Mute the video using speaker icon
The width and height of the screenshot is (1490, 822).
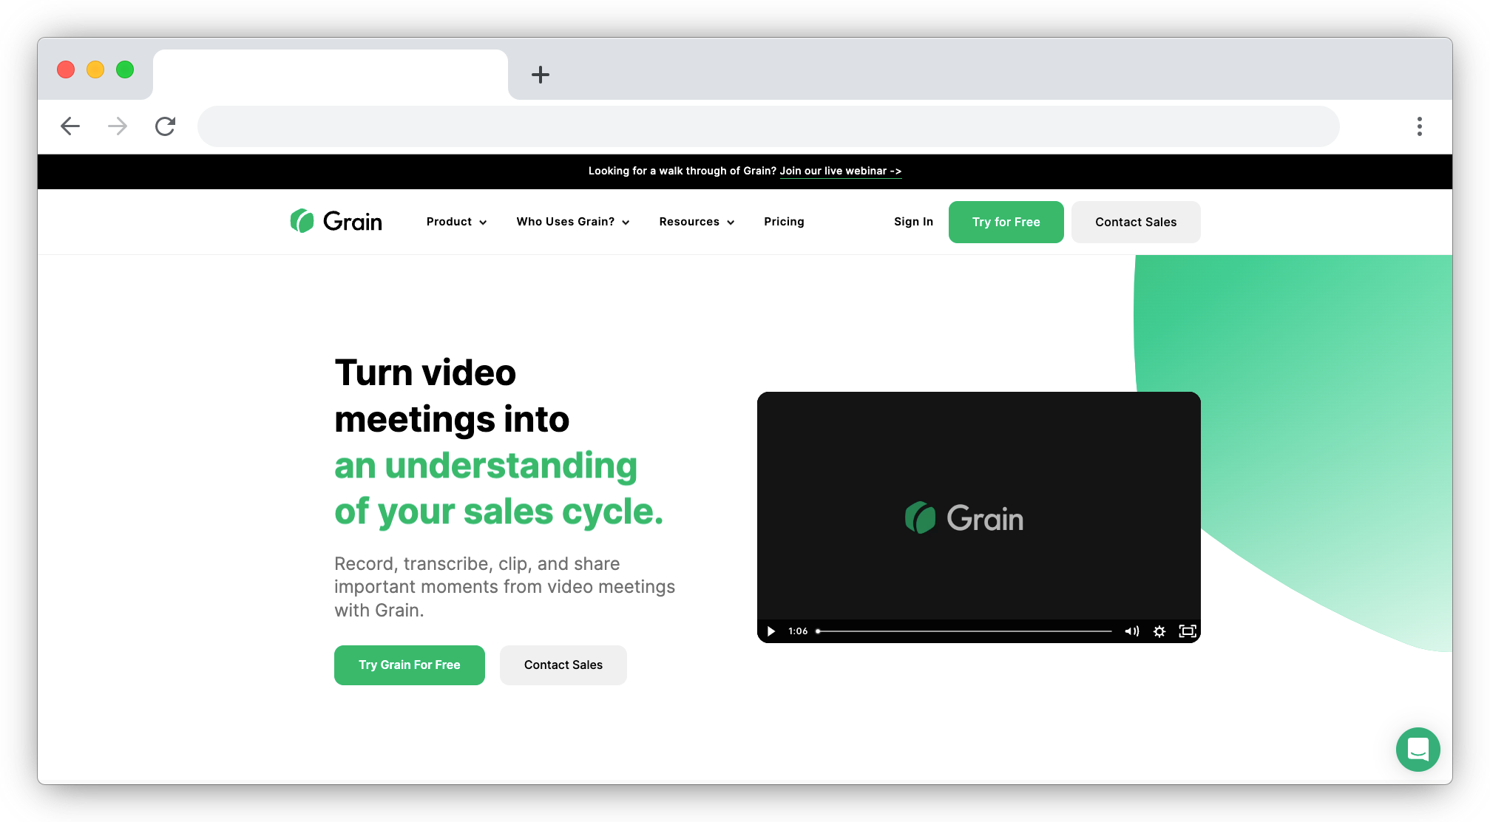(1131, 631)
